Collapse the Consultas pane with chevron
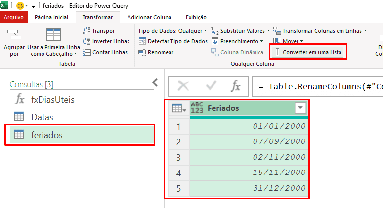 pyautogui.click(x=155, y=83)
